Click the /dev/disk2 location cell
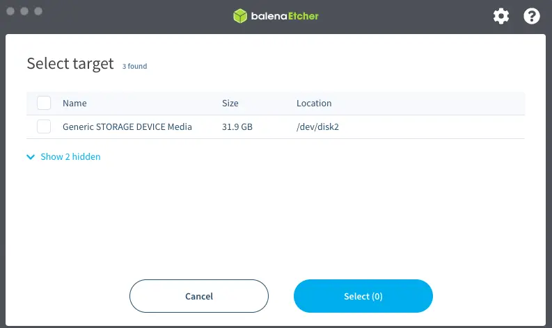This screenshot has width=552, height=328. [318, 127]
